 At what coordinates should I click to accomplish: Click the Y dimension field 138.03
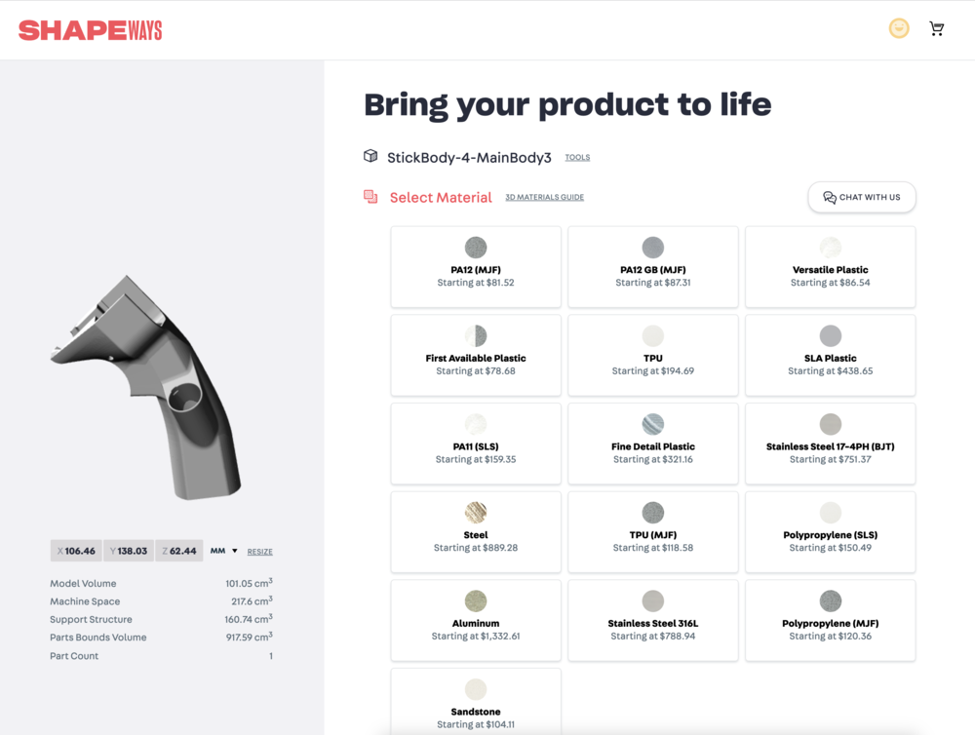coord(129,551)
